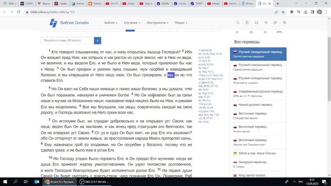
Task: Click the volume down speaker icon
Action: click(237, 32)
